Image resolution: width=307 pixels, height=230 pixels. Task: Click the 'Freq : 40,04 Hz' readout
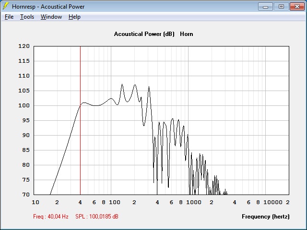click(51, 217)
